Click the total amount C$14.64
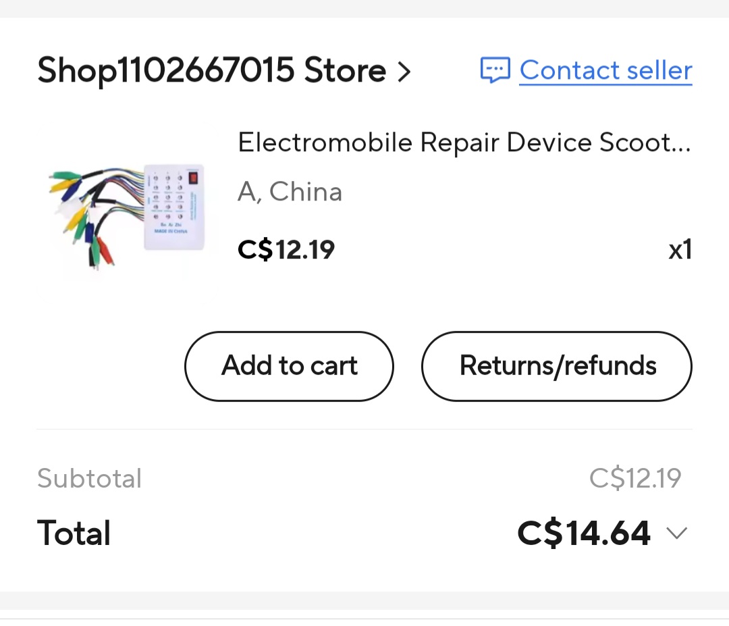Image resolution: width=729 pixels, height=626 pixels. pos(584,533)
